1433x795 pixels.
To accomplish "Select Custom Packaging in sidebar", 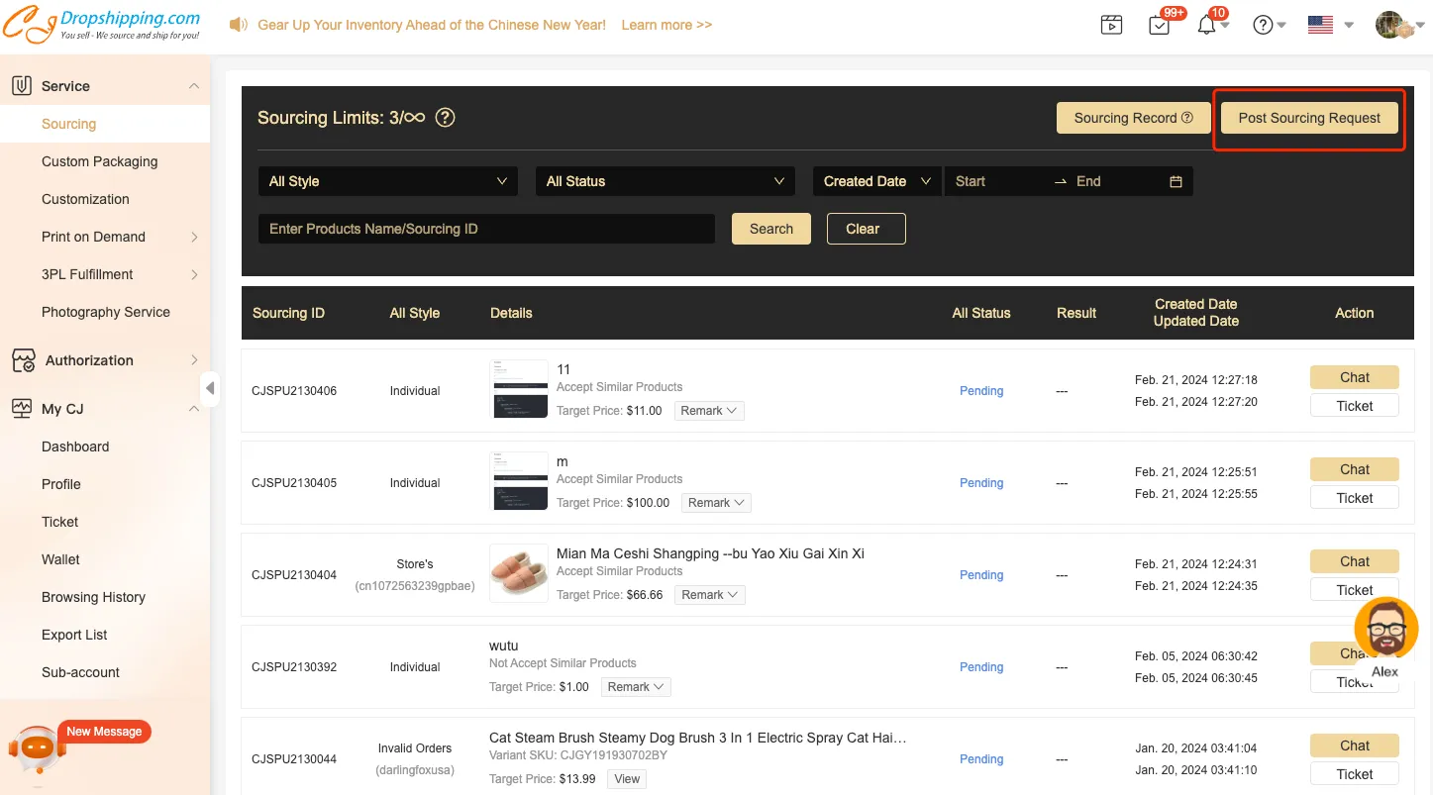I will pyautogui.click(x=99, y=161).
